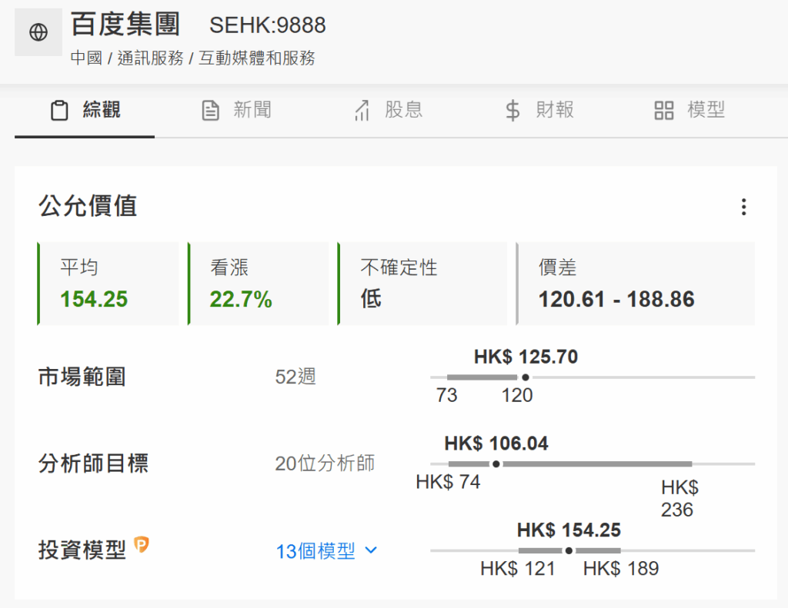Switch to the 新聞 tab

[x=236, y=111]
